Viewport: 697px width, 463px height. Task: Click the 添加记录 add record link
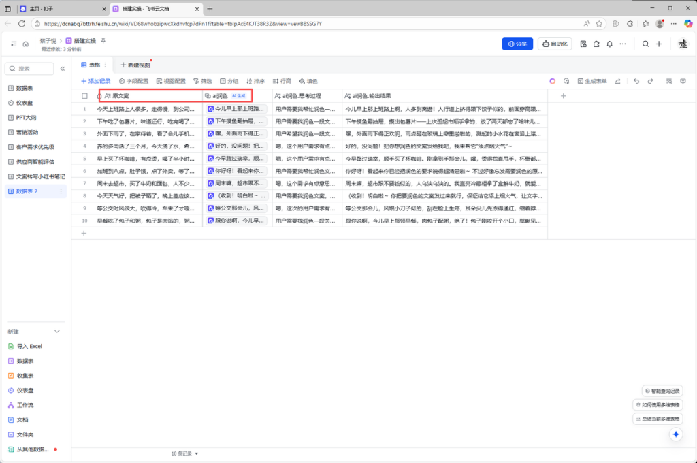[x=95, y=81]
